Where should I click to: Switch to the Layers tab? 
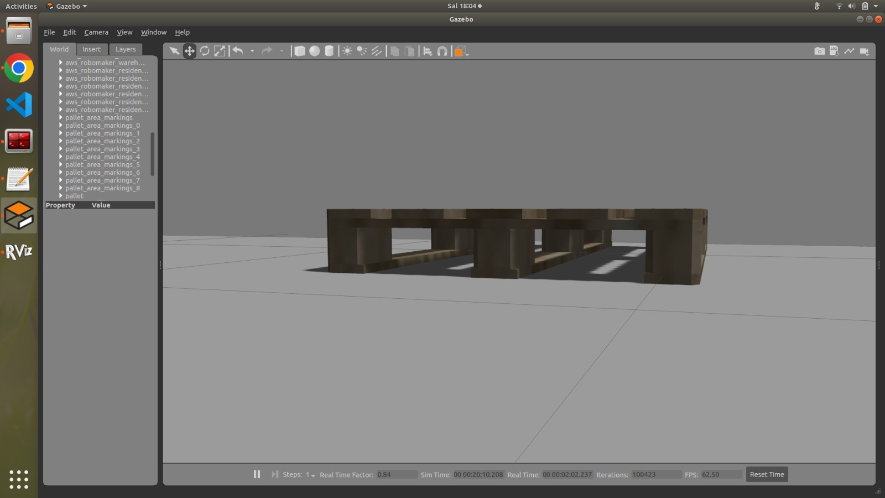coord(126,49)
